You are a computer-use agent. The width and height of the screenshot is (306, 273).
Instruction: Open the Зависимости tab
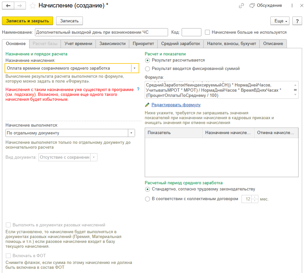click(x=112, y=43)
